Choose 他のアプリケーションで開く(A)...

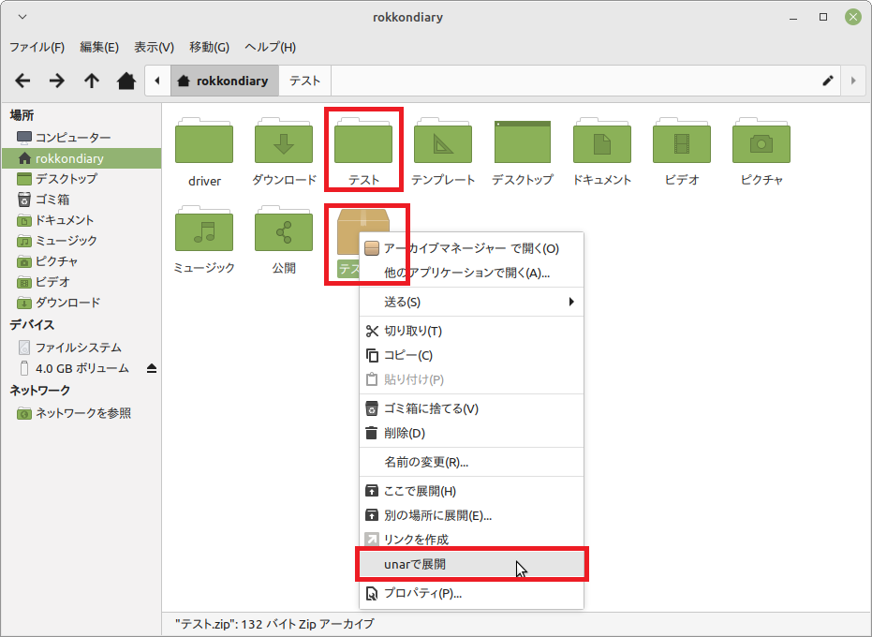(x=472, y=273)
